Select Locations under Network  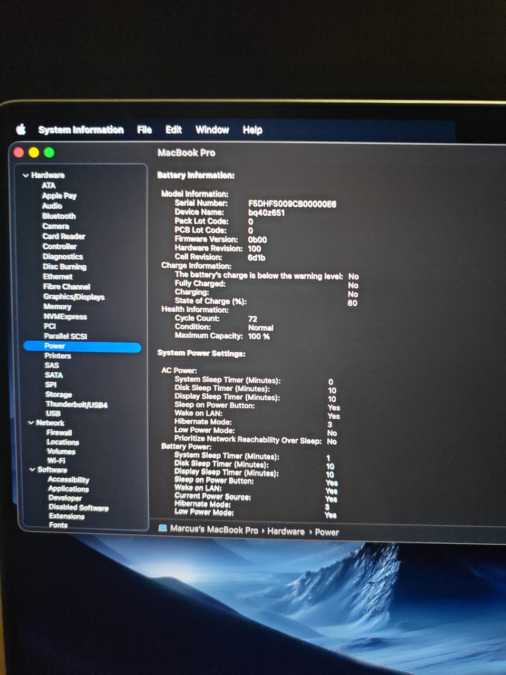click(x=63, y=442)
